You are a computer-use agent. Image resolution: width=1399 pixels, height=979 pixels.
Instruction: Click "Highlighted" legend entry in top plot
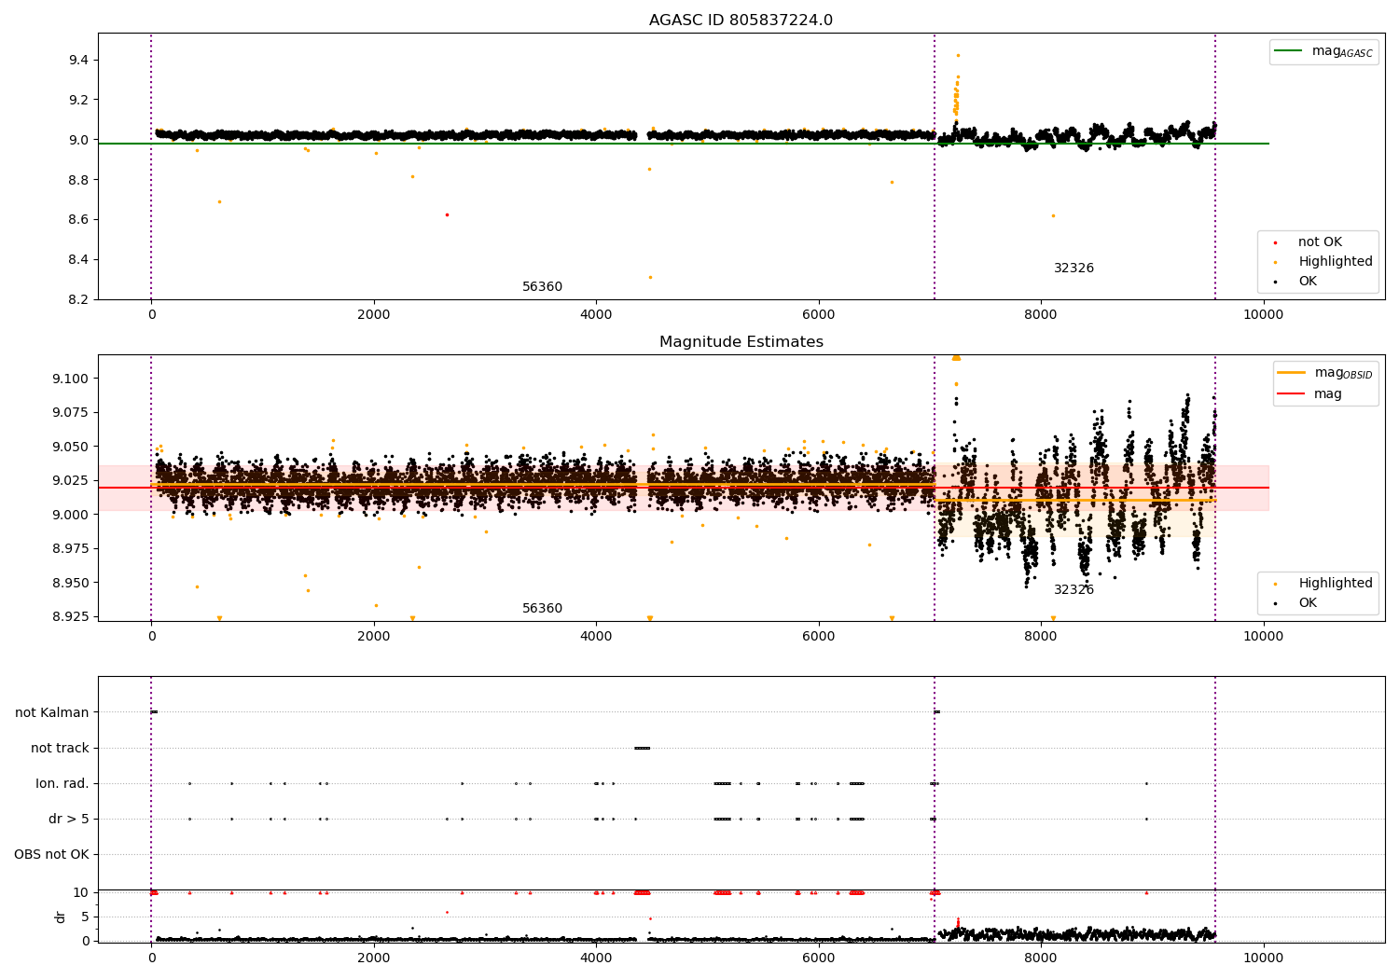tap(1324, 262)
